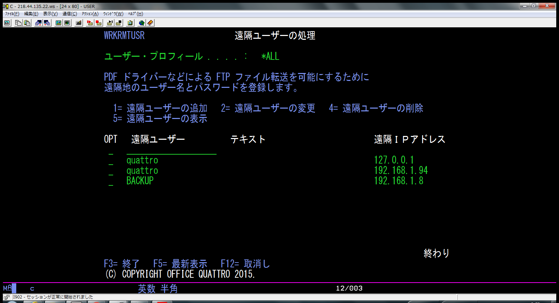Click the Print Screen toolbar icon

[7, 23]
